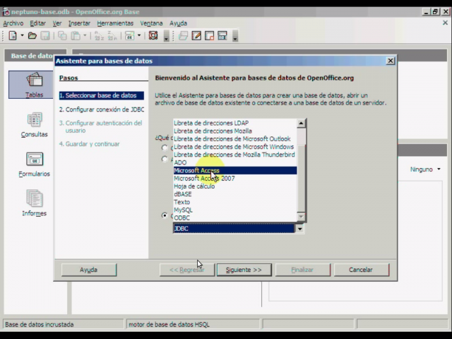Click the Paste clipboard icon

(76, 36)
